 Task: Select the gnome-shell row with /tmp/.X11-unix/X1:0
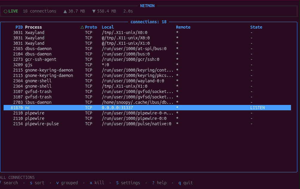(x=147, y=86)
